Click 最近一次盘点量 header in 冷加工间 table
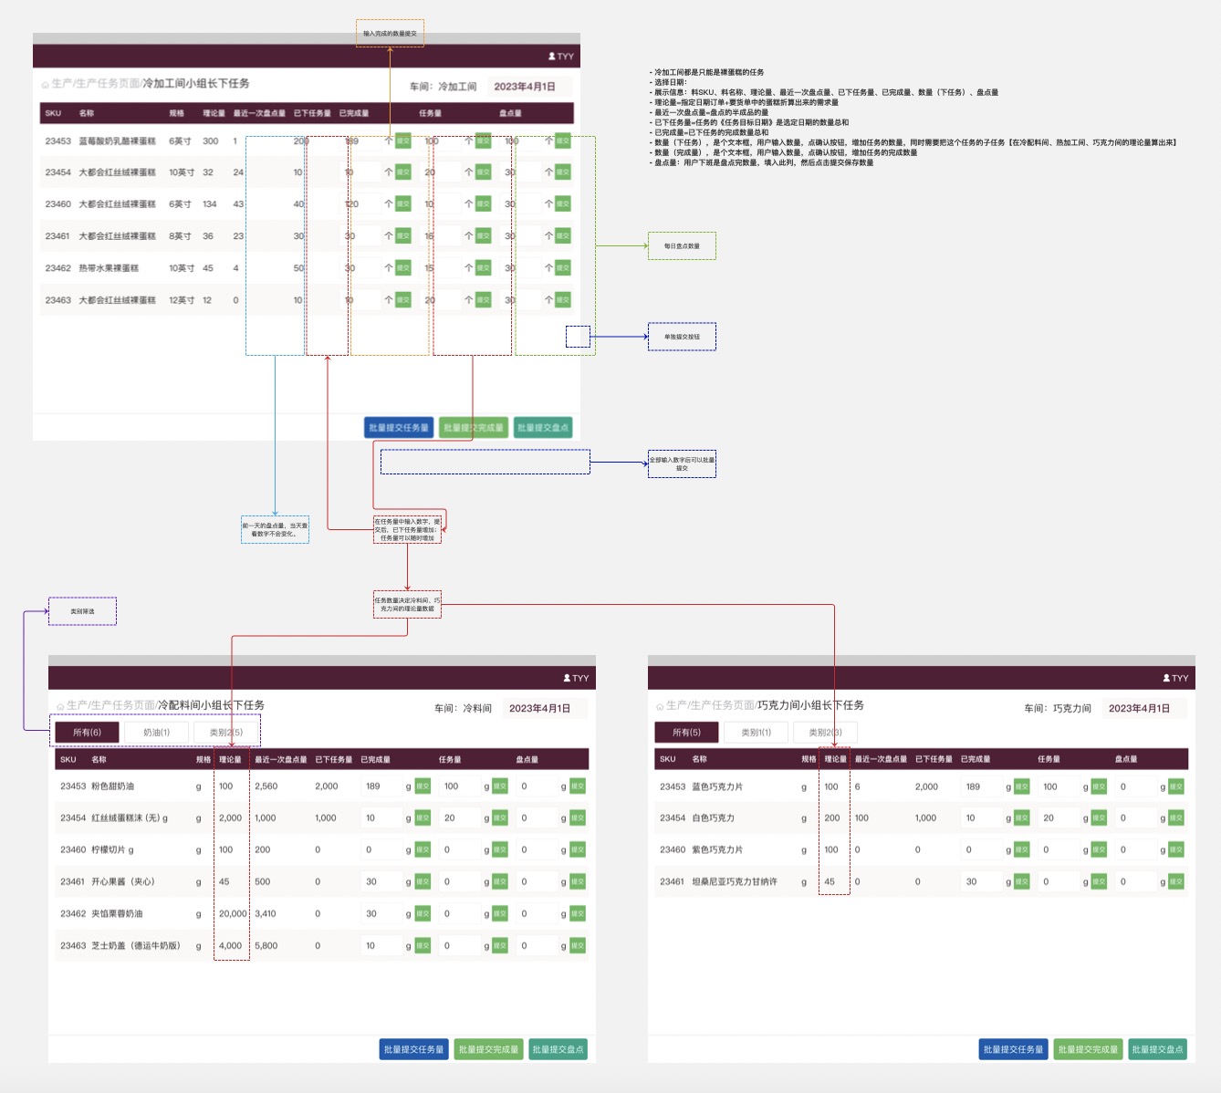1221x1093 pixels. pos(259,113)
